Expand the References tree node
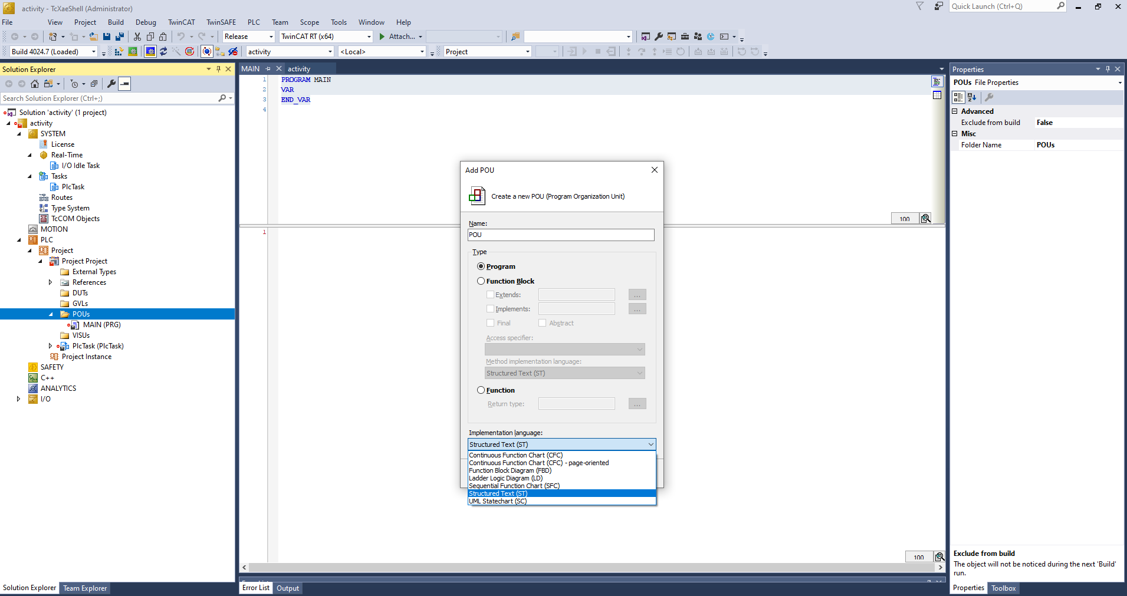 tap(51, 282)
